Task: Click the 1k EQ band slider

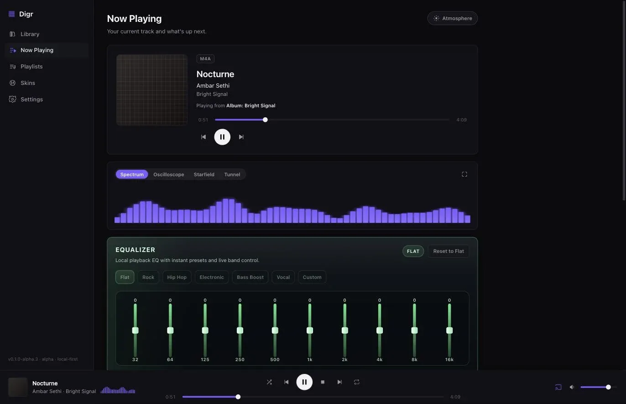Action: coord(310,330)
